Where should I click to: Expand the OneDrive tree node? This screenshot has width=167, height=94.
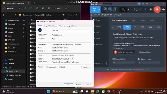tap(3, 64)
